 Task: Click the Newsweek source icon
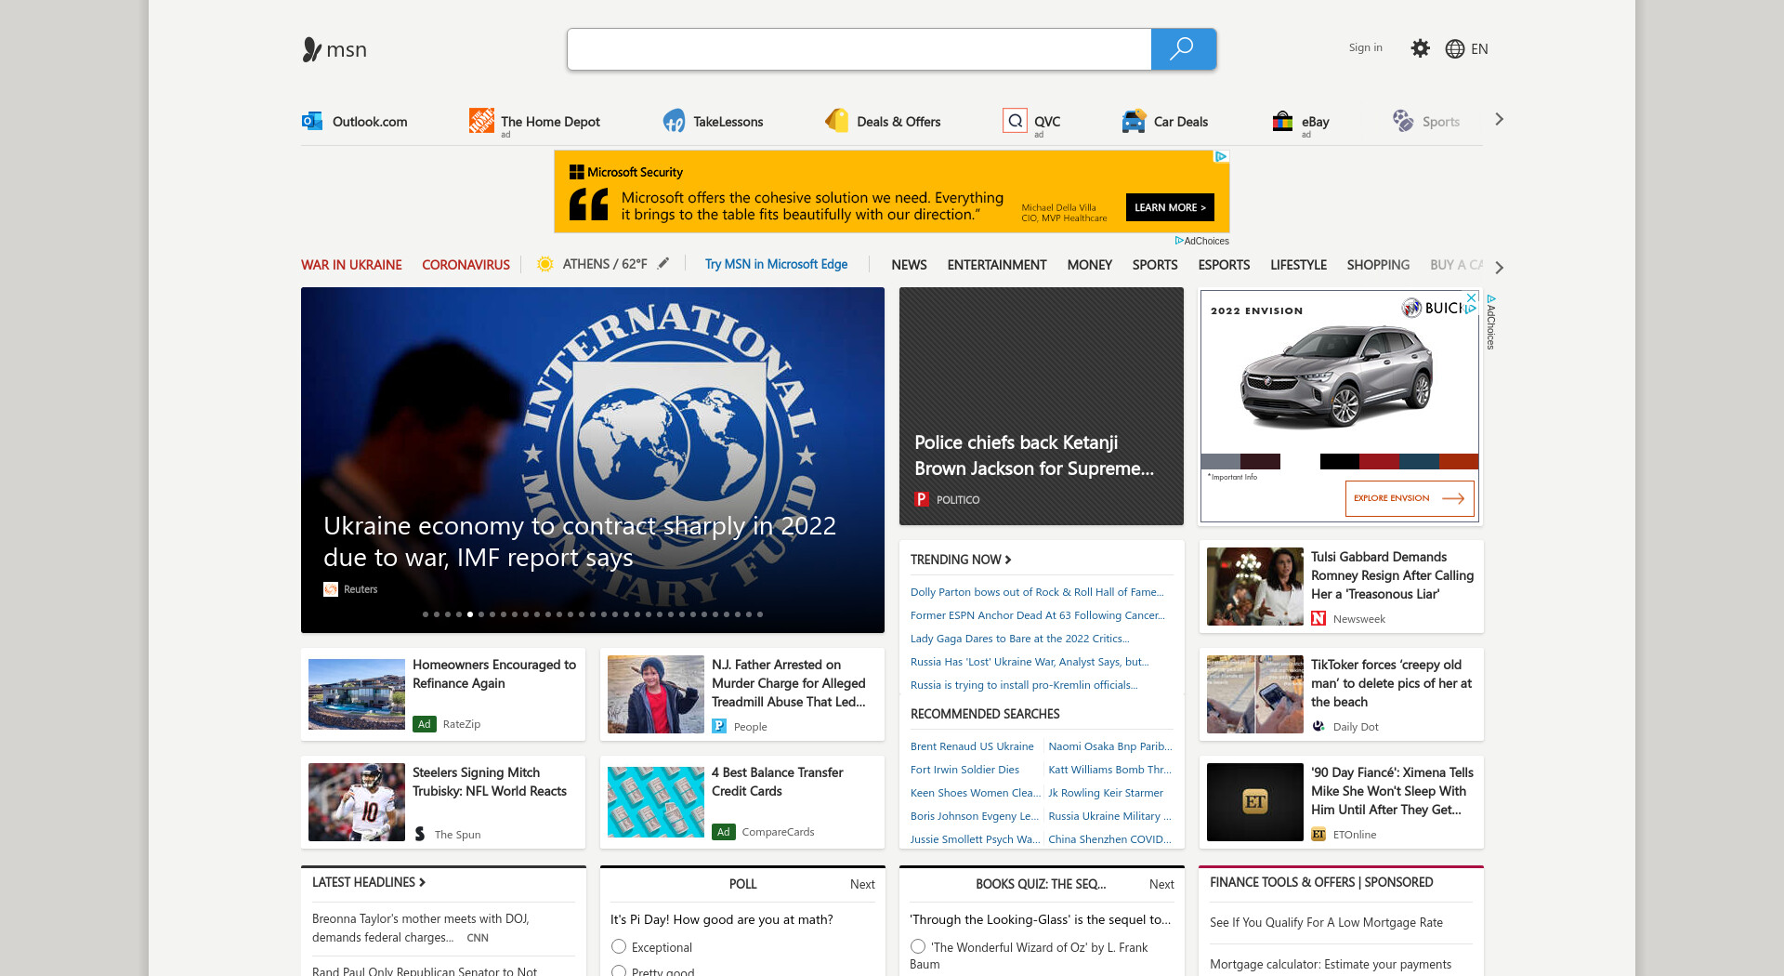pos(1318,618)
